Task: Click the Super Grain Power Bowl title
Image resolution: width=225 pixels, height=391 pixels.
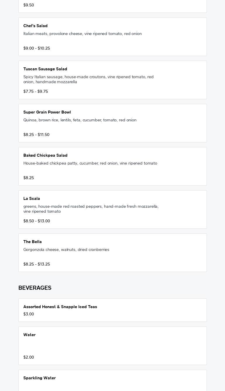Action: 47,112
